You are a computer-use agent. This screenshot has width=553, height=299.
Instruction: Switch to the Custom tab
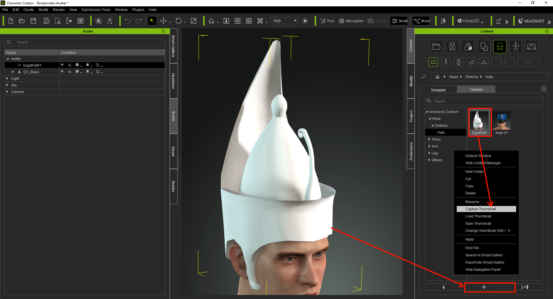pyautogui.click(x=476, y=90)
